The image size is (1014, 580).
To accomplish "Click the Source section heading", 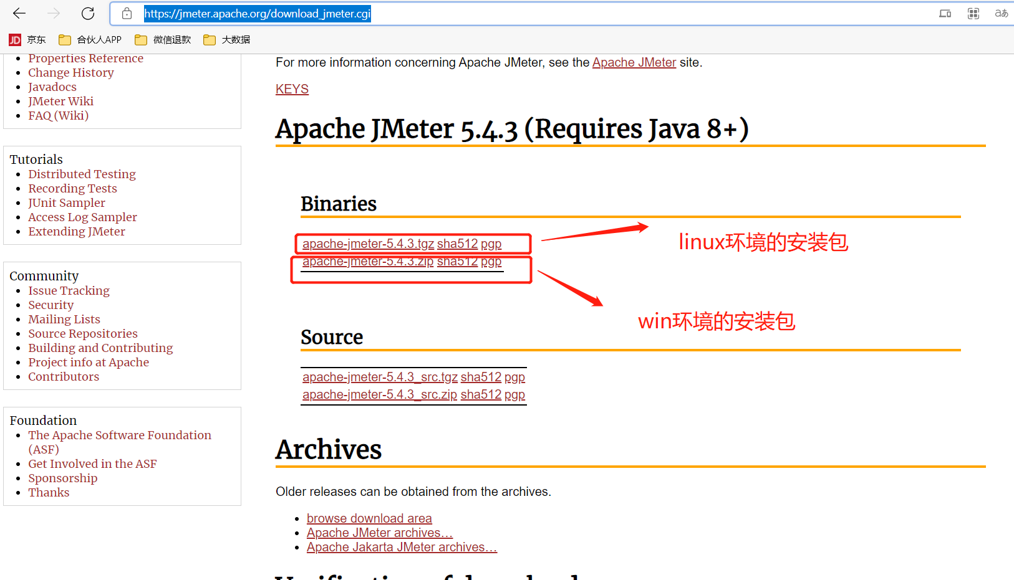I will coord(332,337).
